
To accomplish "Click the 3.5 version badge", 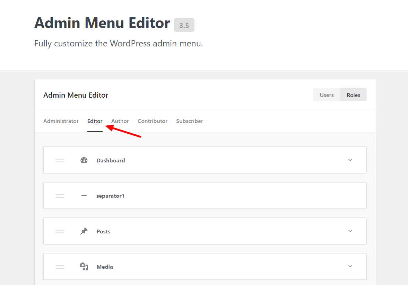I will coord(184,25).
